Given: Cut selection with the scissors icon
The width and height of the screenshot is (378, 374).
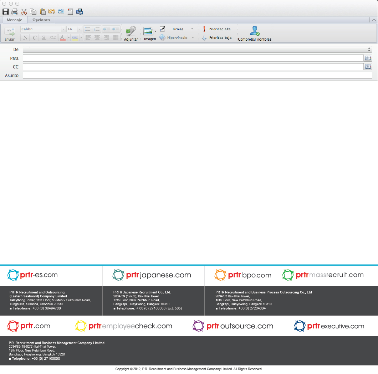Looking at the screenshot, I should point(24,11).
